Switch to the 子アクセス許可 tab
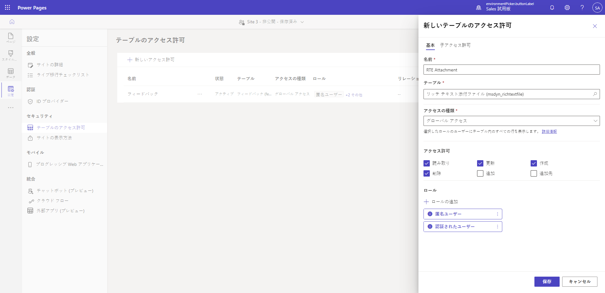605x293 pixels. [x=455, y=45]
